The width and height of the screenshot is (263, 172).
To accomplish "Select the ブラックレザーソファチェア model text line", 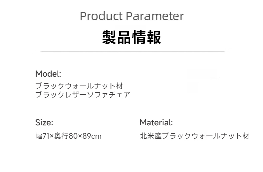I will pyautogui.click(x=83, y=95).
